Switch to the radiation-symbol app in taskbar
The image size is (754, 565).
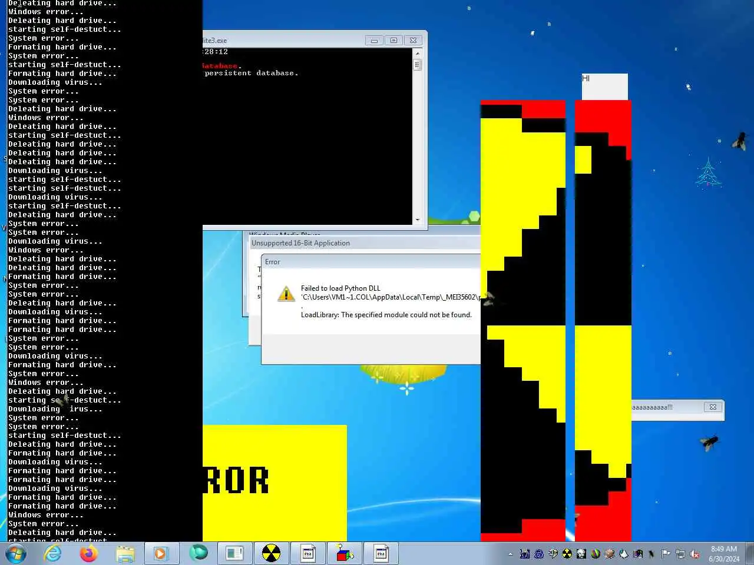[271, 553]
